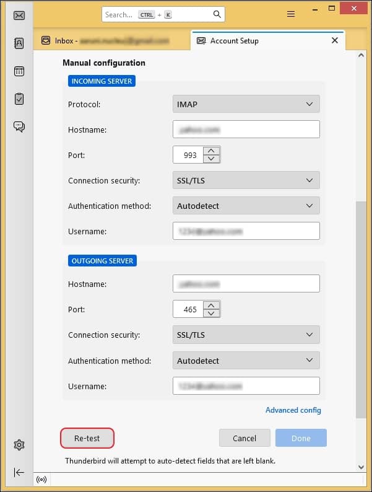Open the incoming Authentication method dropdown

pos(246,206)
